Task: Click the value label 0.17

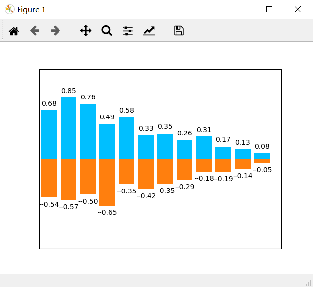Action: pos(223,139)
